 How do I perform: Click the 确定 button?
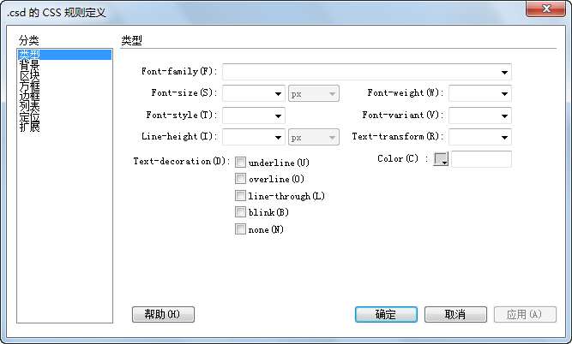(x=386, y=314)
